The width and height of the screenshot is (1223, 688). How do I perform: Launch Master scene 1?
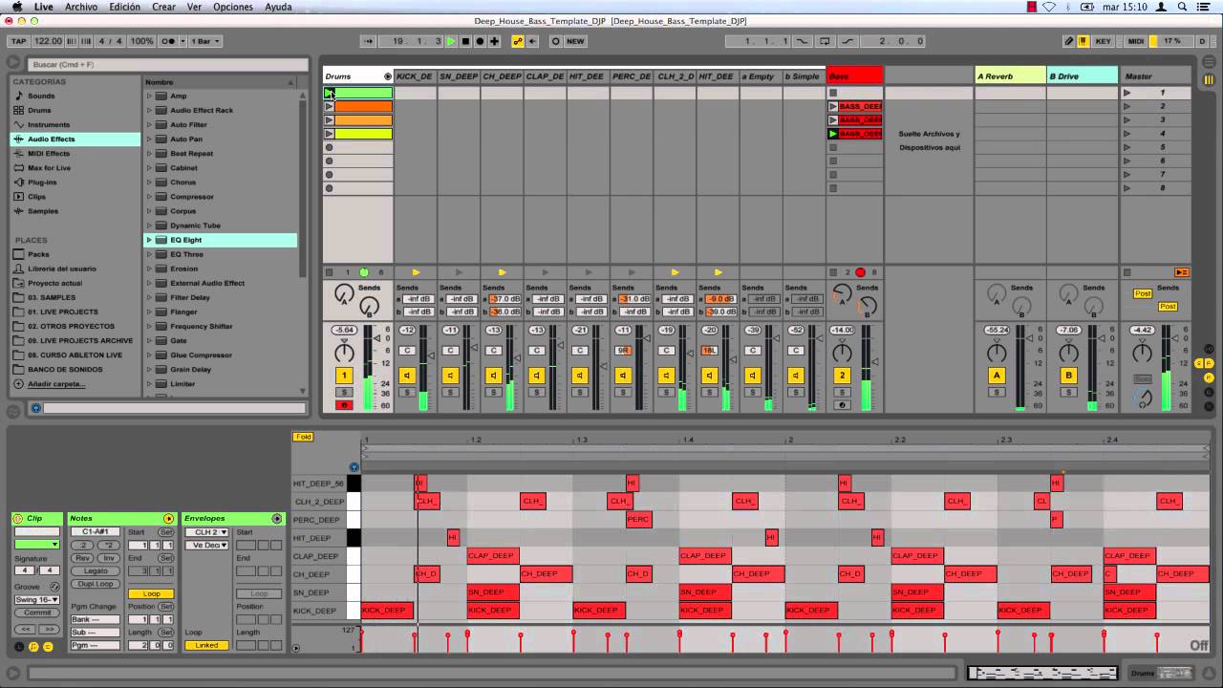pyautogui.click(x=1127, y=93)
